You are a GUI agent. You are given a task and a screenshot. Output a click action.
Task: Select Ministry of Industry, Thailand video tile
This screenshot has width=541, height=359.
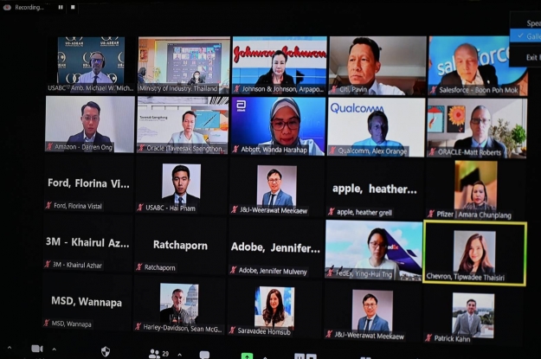pos(184,65)
